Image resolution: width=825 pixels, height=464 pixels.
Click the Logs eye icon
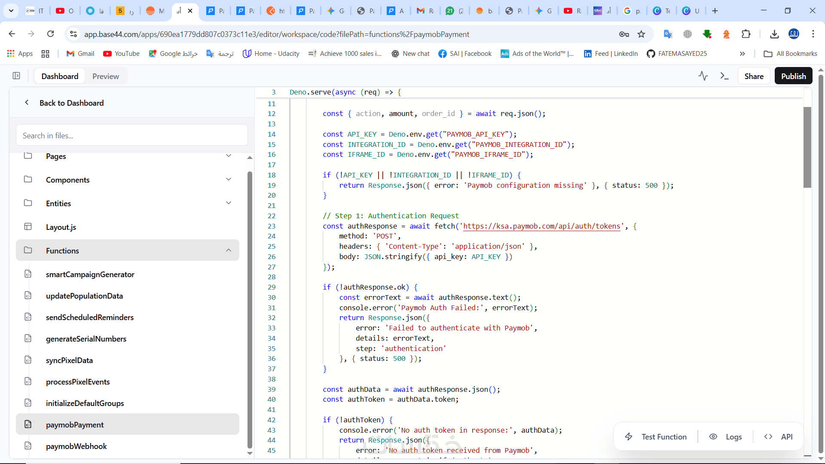713,437
